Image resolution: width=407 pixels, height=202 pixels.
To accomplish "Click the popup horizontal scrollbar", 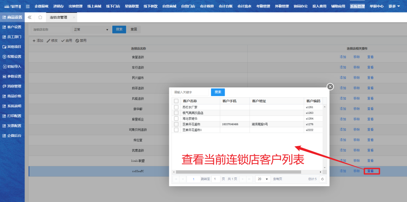I will pyautogui.click(x=238, y=172).
